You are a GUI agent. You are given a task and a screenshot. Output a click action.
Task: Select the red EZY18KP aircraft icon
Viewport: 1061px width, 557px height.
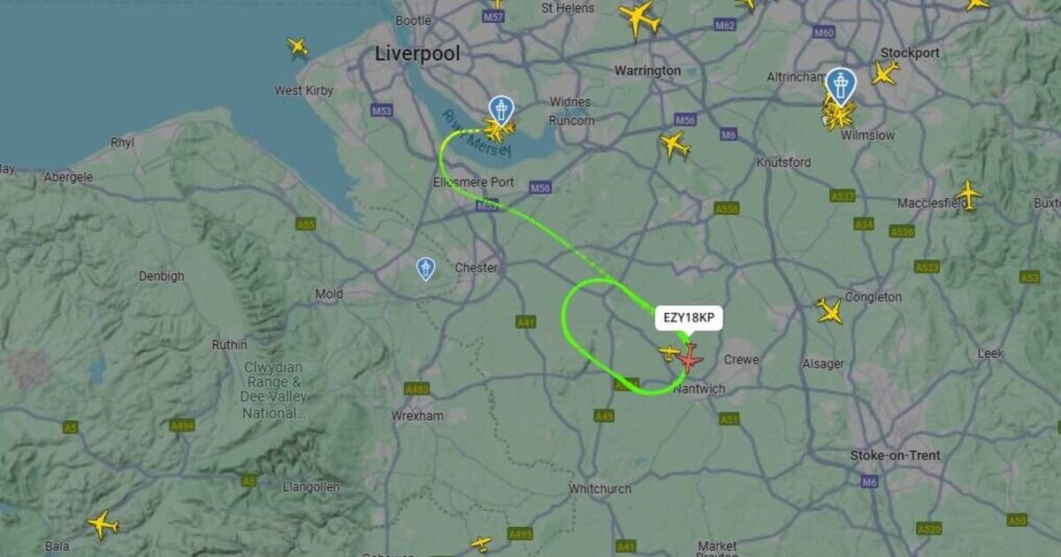pos(689,358)
